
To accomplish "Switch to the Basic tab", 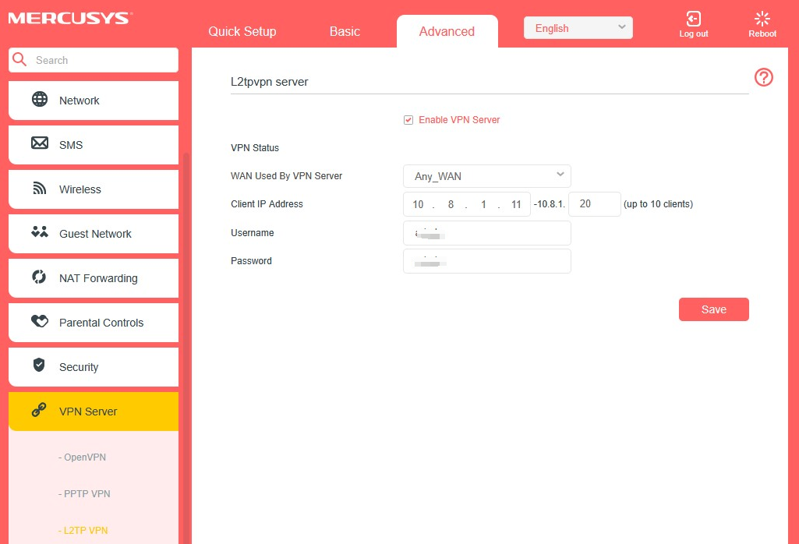I will (x=344, y=31).
